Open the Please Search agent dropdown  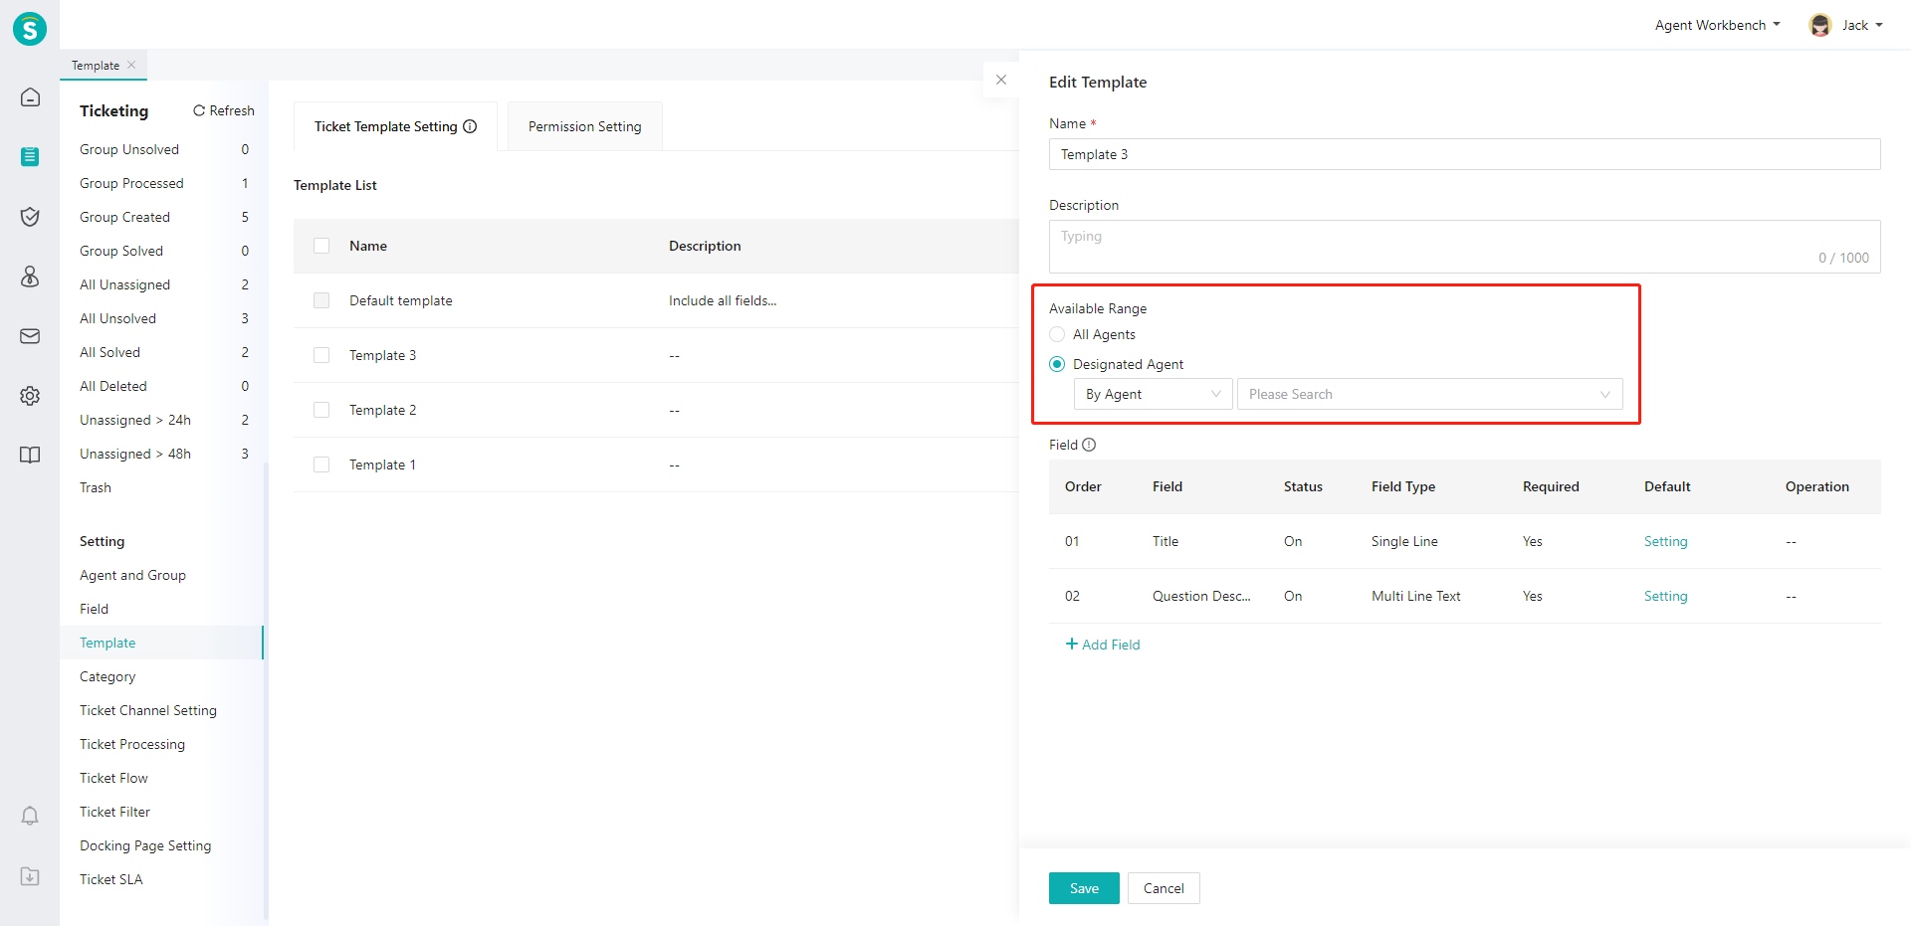click(x=1429, y=394)
